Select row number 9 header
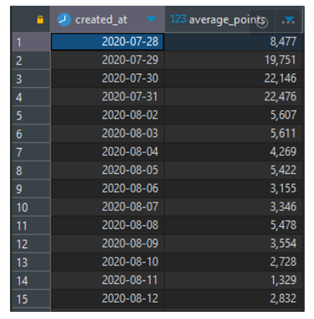This screenshot has width=314, height=319. (x=31, y=189)
